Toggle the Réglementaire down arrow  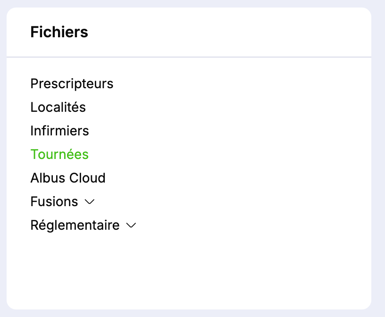click(x=131, y=225)
